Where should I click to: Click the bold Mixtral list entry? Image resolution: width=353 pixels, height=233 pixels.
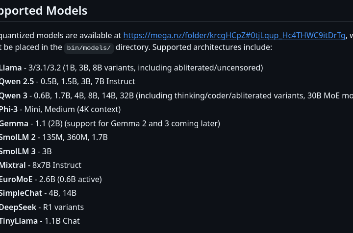tap(13, 165)
